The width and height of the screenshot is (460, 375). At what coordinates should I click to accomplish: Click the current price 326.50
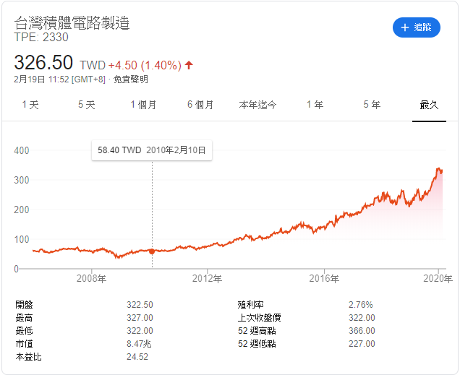[x=43, y=62]
